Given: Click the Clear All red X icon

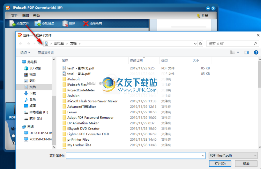Looking at the screenshot, I should click(86, 24).
